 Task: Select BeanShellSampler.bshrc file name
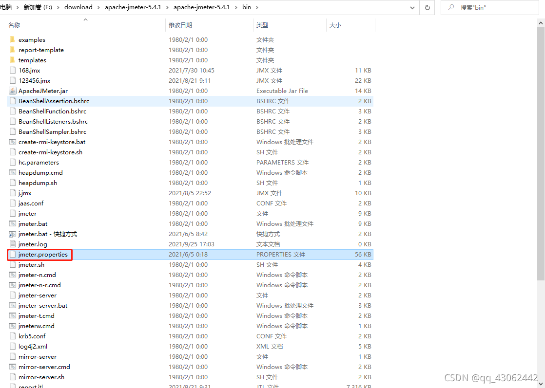tap(53, 131)
